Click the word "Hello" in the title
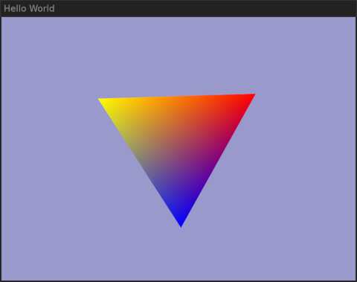The image size is (357, 282). point(15,8)
